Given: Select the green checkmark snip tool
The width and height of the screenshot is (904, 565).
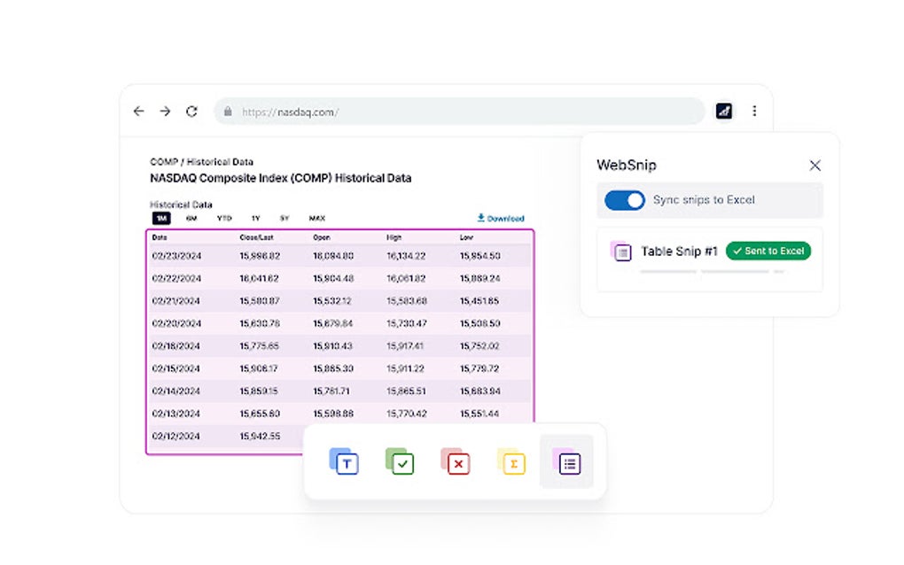Looking at the screenshot, I should (x=400, y=461).
